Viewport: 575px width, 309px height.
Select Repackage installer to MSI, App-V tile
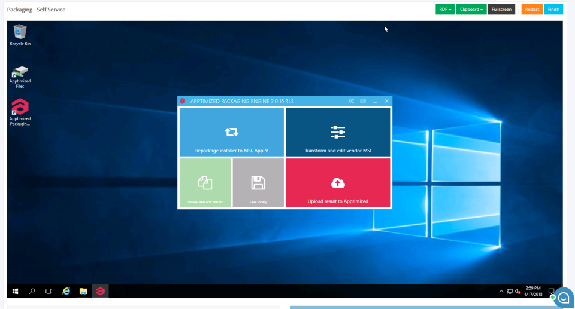click(232, 132)
